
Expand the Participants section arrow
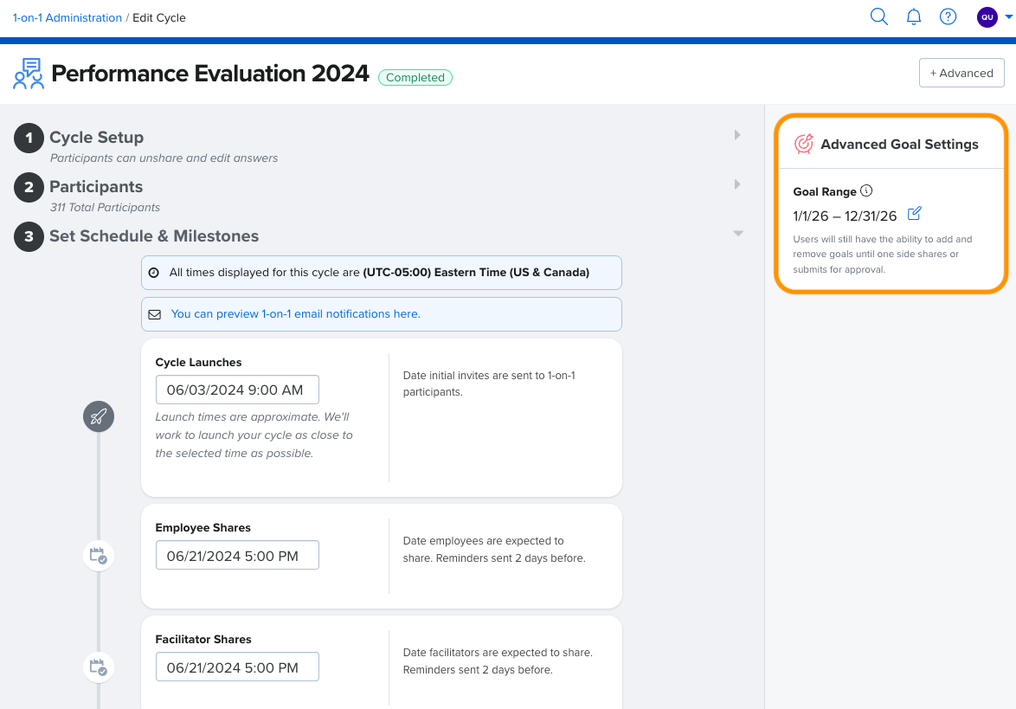coord(737,184)
